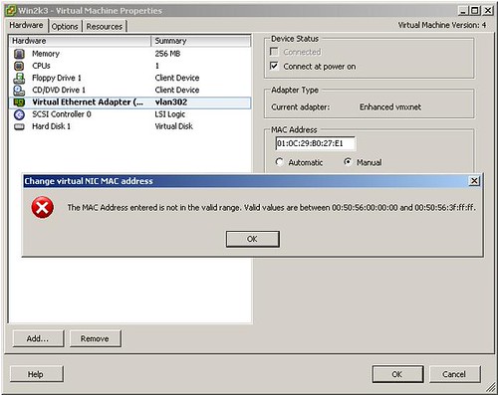Click the MAC Address input field
The height and width of the screenshot is (395, 498).
315,143
